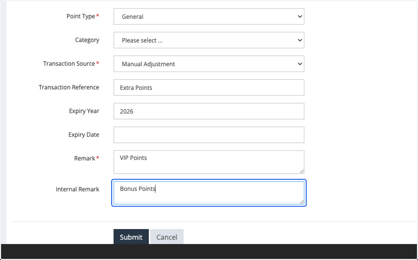Open the Category dropdown
This screenshot has height=260, width=418.
(x=209, y=40)
